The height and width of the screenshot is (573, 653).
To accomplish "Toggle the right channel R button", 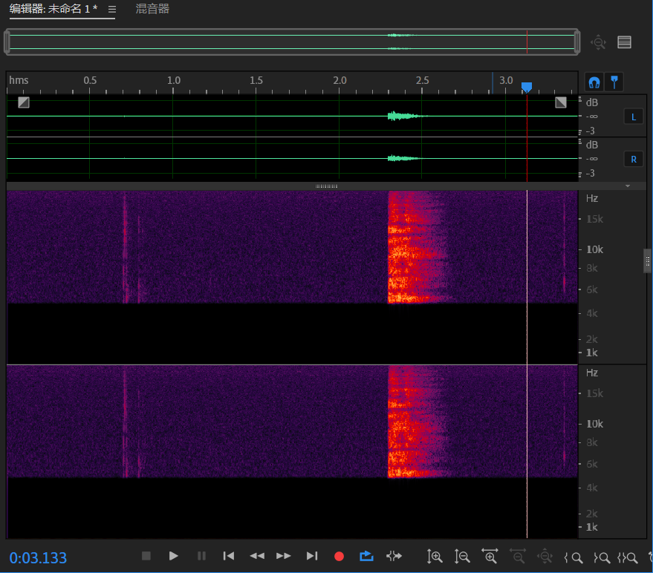I will tap(634, 159).
